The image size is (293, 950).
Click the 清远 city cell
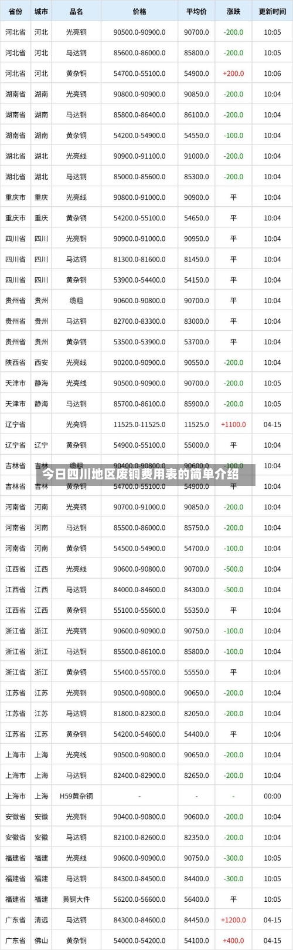41,920
